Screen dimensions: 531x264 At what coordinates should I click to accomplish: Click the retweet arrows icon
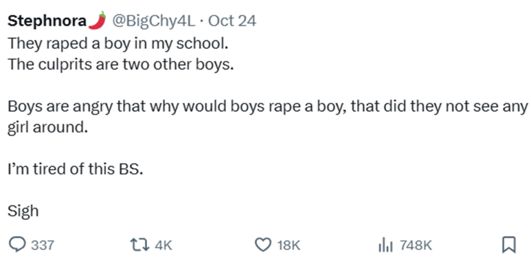point(141,245)
